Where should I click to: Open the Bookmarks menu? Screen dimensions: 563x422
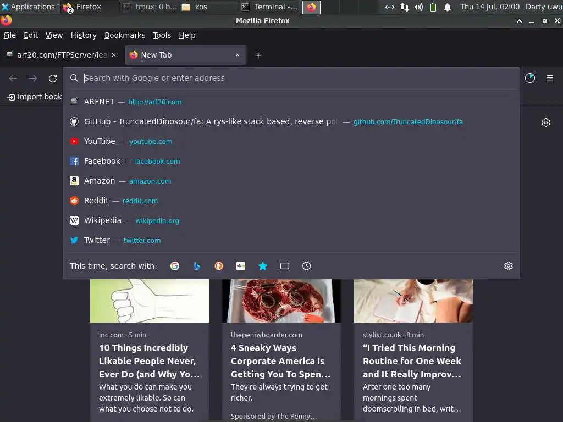[x=125, y=35]
